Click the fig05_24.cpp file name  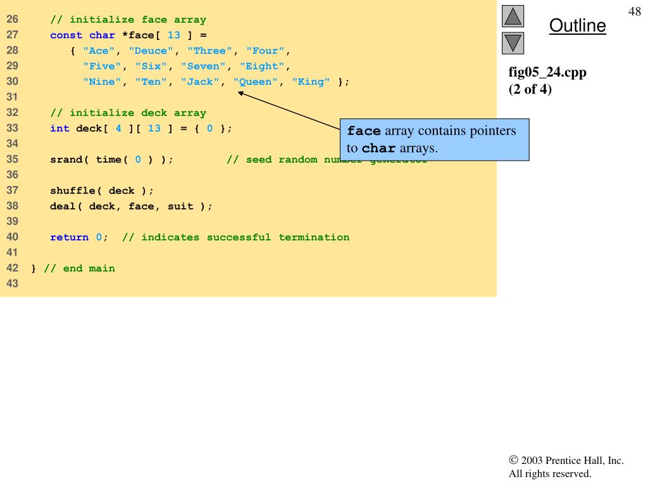[547, 72]
